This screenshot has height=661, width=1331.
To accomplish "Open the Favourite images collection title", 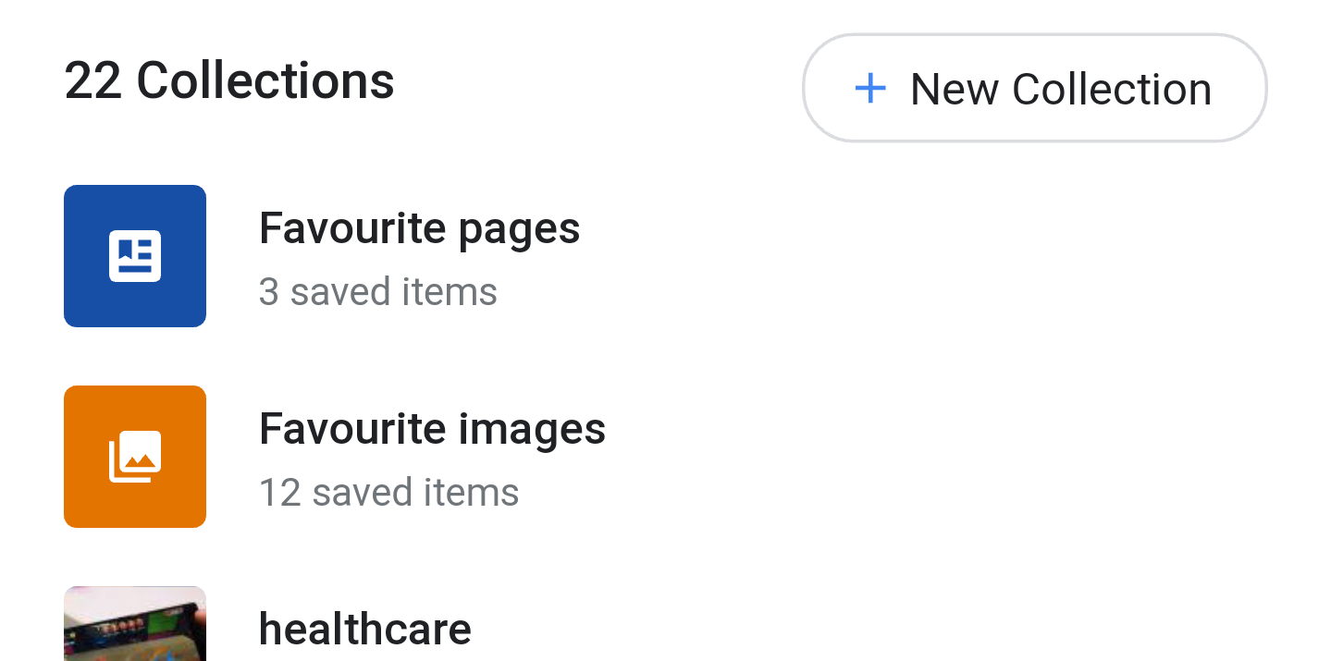I will 432,429.
